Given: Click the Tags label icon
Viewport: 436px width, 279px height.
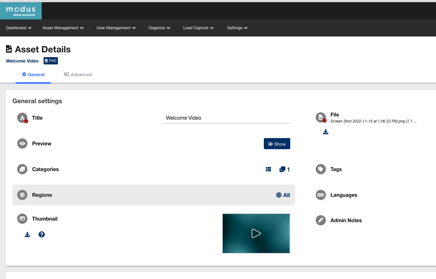Looking at the screenshot, I should [x=321, y=169].
